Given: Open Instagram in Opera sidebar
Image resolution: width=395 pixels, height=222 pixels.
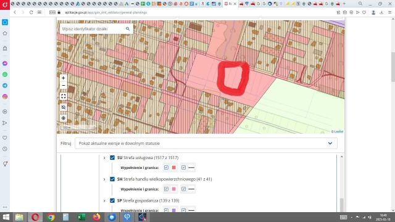Looking at the screenshot, I should 5,97.
